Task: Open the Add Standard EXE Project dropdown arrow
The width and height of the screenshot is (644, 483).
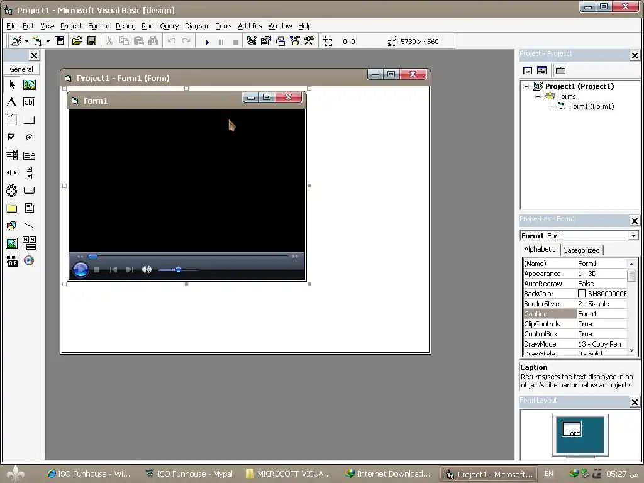Action: pos(26,41)
